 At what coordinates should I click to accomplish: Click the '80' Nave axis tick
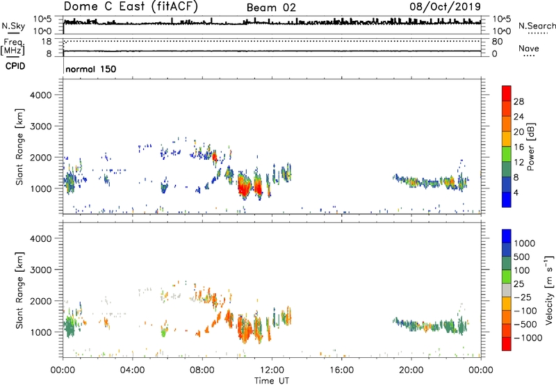(497, 42)
